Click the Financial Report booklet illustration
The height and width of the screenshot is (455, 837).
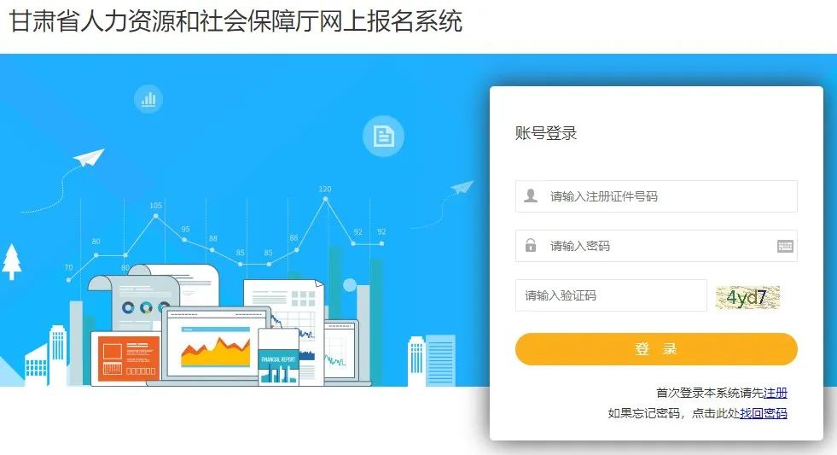coord(278,357)
